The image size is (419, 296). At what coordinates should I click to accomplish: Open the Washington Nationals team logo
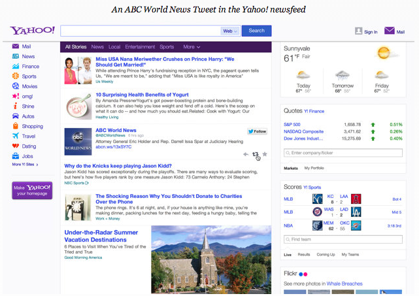click(318, 212)
